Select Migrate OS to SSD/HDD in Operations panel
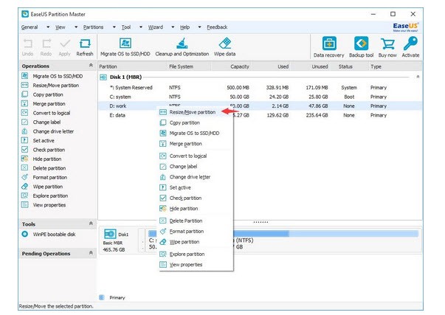Viewport: 445px width, 315px height. point(52,76)
